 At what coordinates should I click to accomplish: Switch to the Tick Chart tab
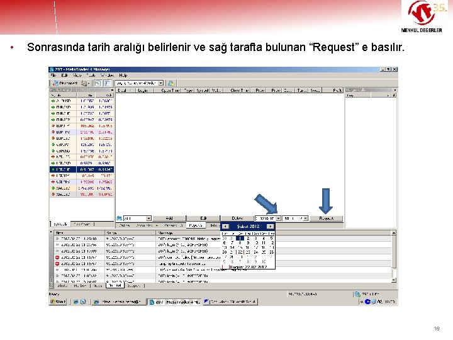tap(82, 224)
